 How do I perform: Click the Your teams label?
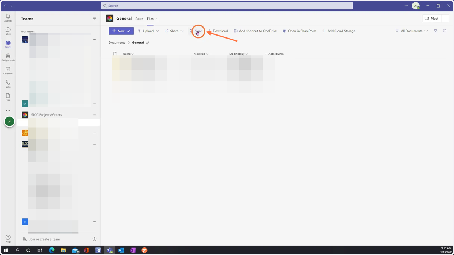[x=28, y=32]
